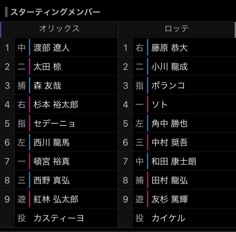Select first baseman ソト

160,104
